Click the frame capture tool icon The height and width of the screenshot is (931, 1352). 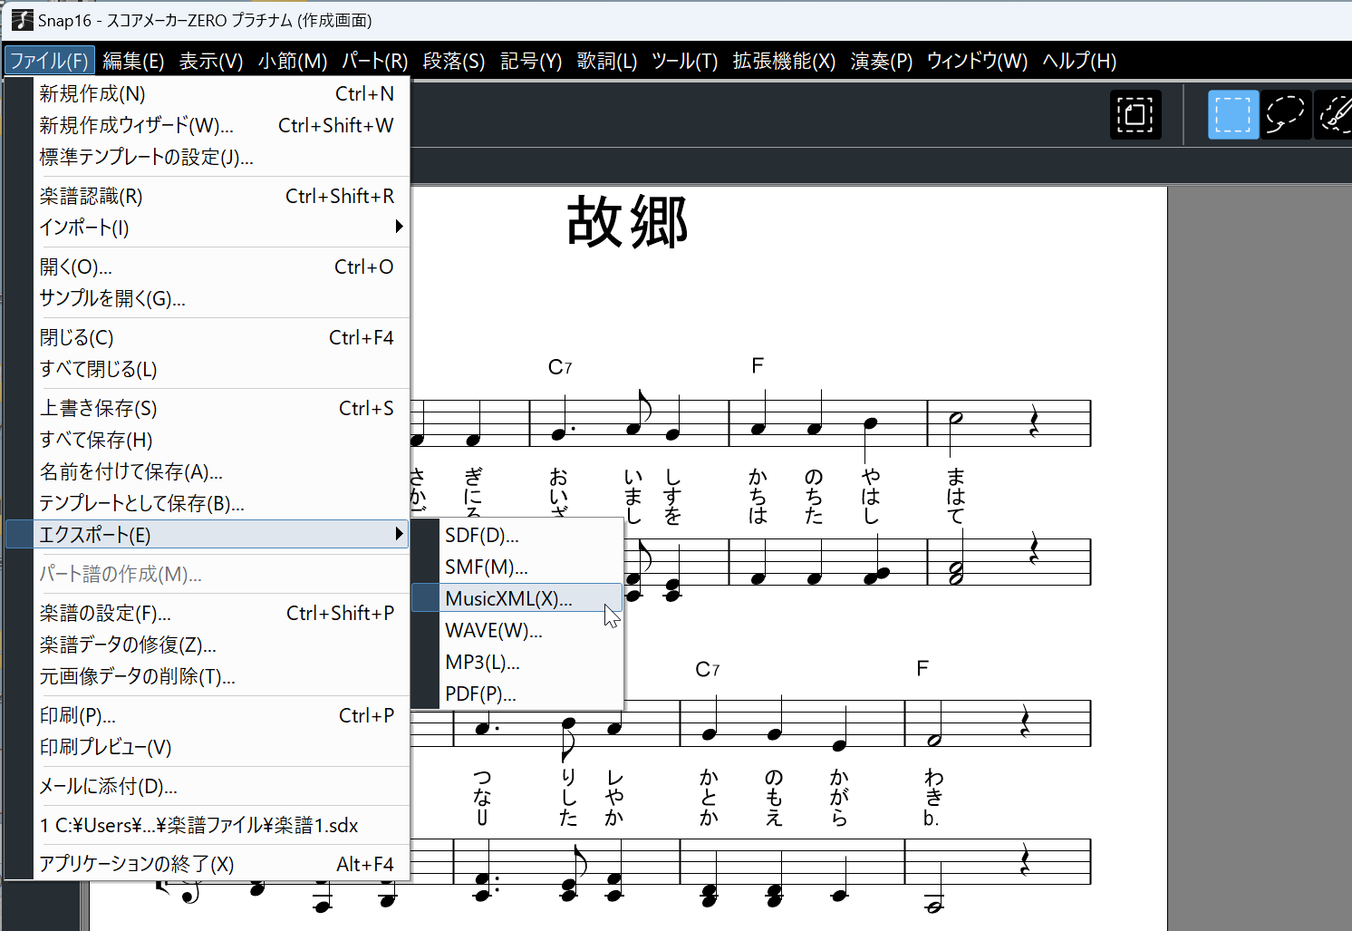point(1135,115)
